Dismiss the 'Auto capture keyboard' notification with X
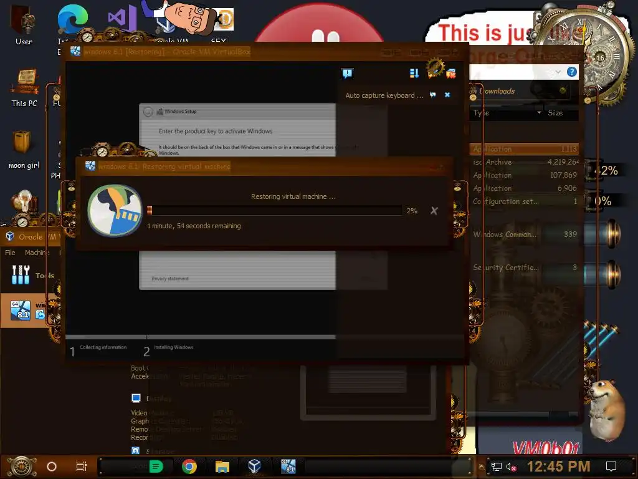 coord(447,95)
